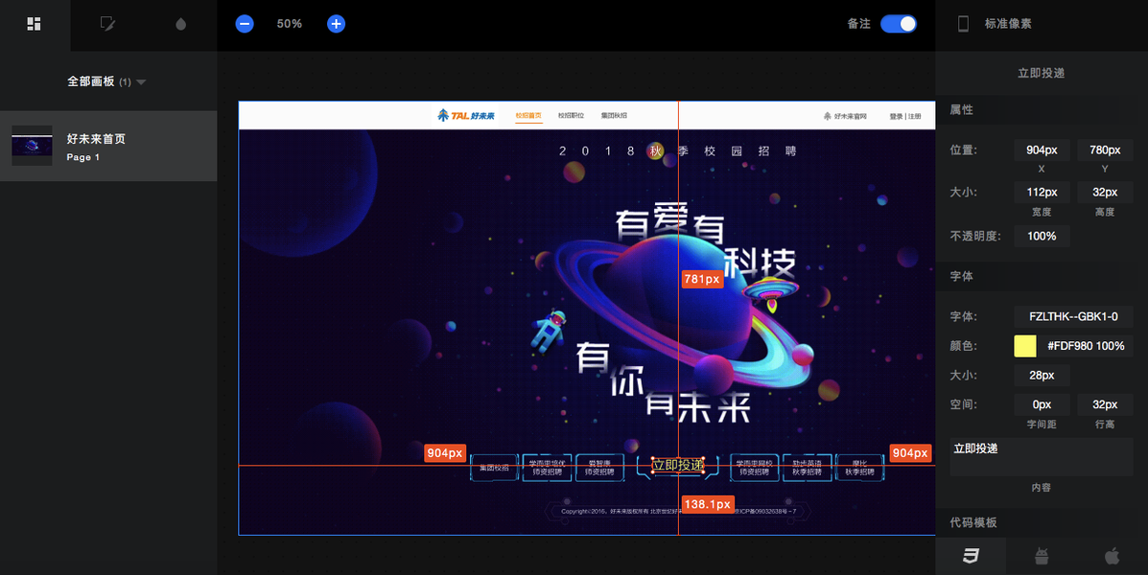Select the 好未来首页 artboard thumbnail
This screenshot has width=1148, height=575.
(33, 146)
